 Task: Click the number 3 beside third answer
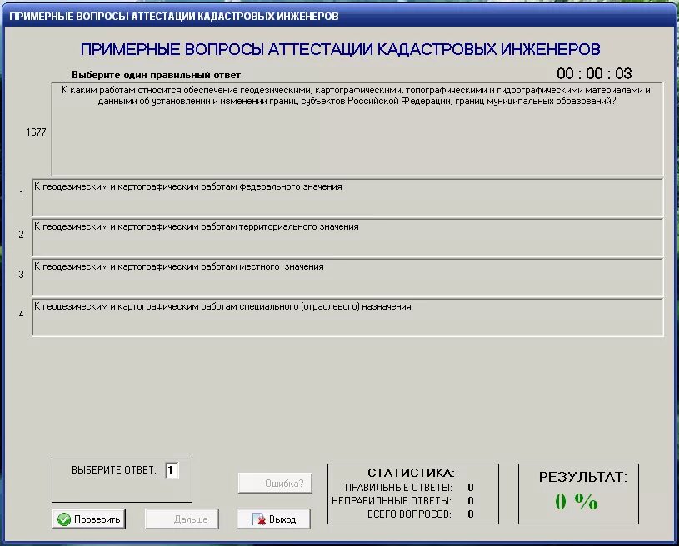[x=21, y=275]
